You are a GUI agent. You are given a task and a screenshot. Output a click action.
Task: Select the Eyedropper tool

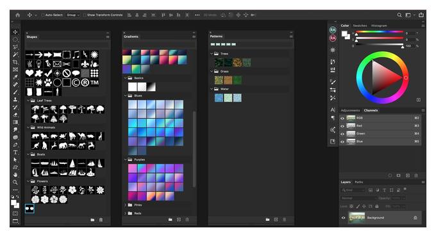pos(15,77)
